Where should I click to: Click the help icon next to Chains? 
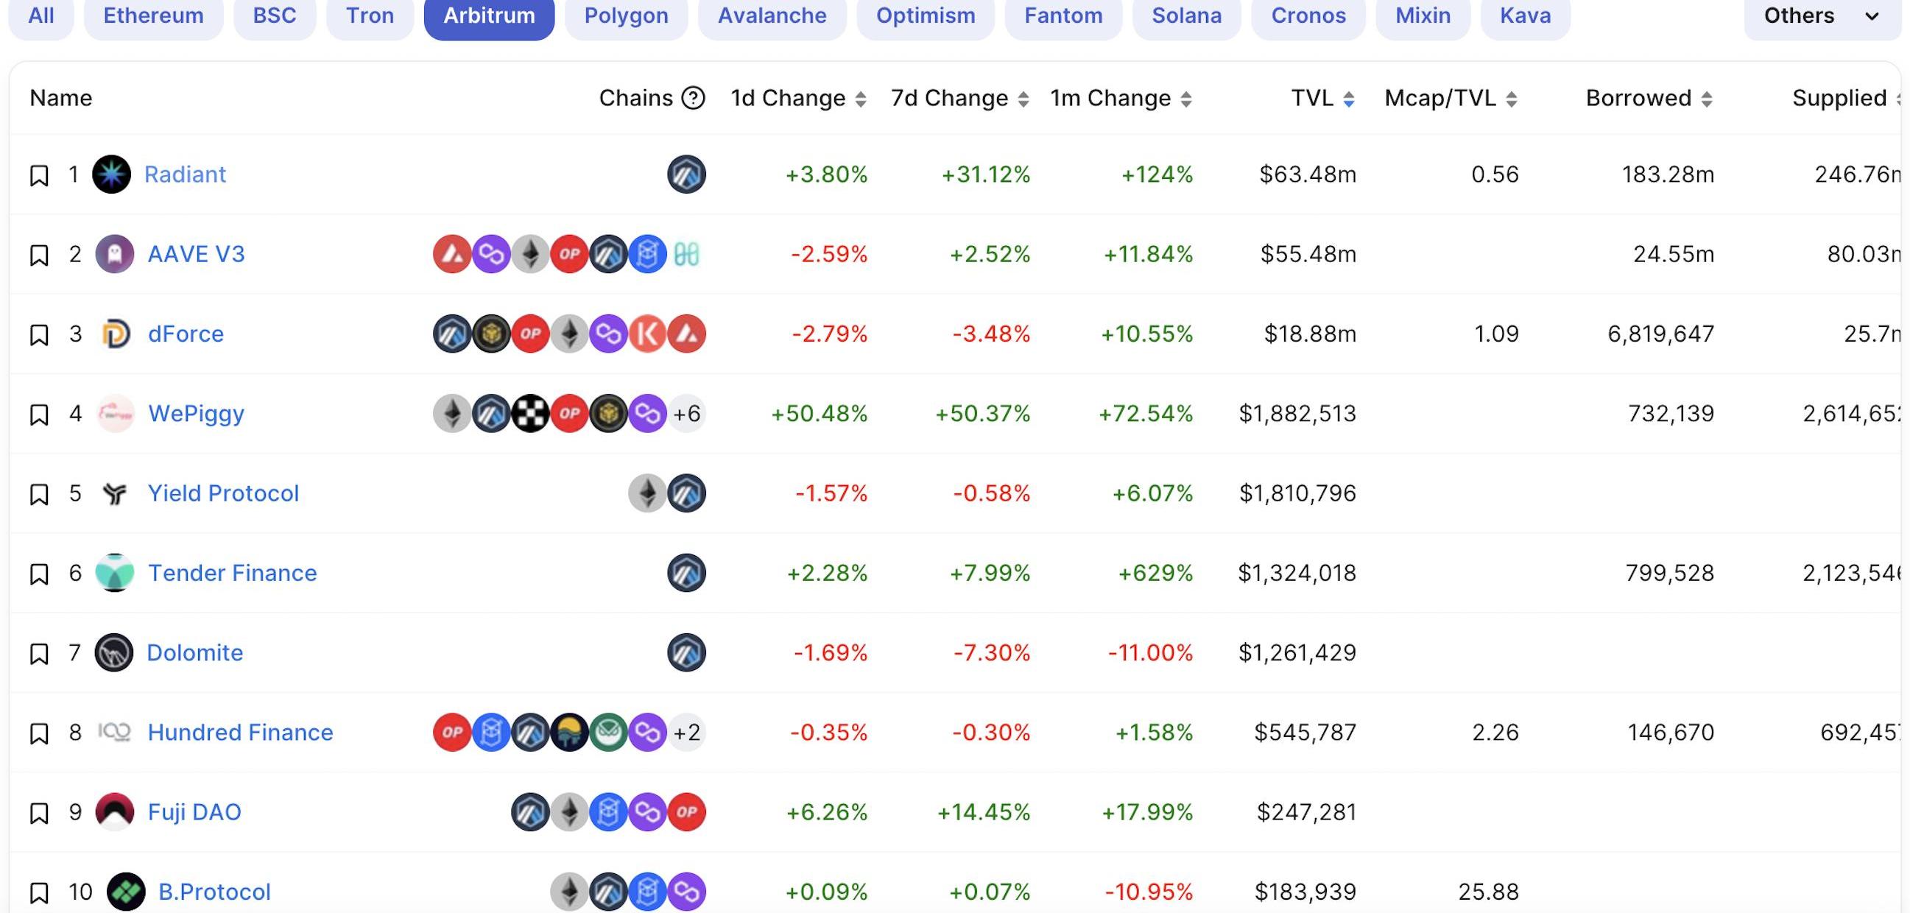point(693,98)
